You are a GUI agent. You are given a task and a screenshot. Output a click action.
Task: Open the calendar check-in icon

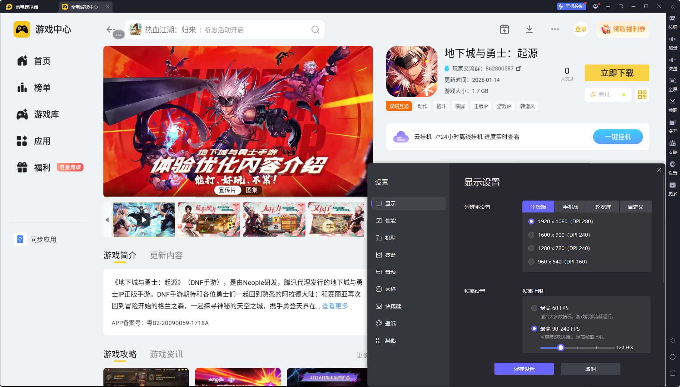coord(505,29)
